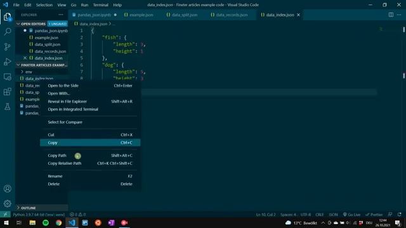406x228 pixels.
Task: Open Spotify from taskbar
Action: pyautogui.click(x=46, y=223)
